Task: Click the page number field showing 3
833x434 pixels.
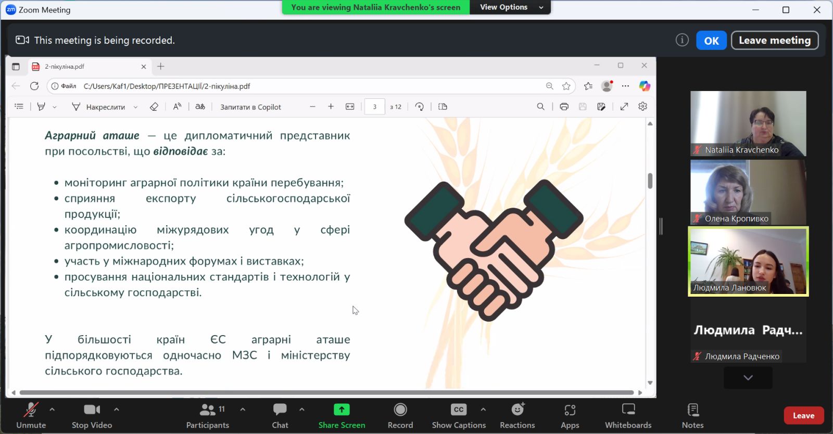Action: (x=375, y=107)
